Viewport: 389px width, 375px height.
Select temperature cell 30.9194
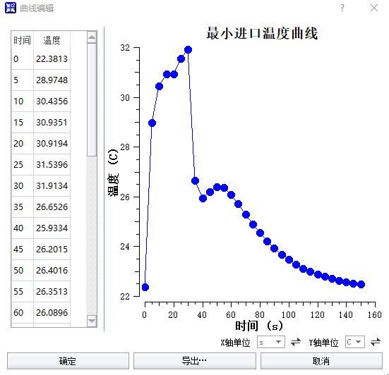(x=52, y=143)
